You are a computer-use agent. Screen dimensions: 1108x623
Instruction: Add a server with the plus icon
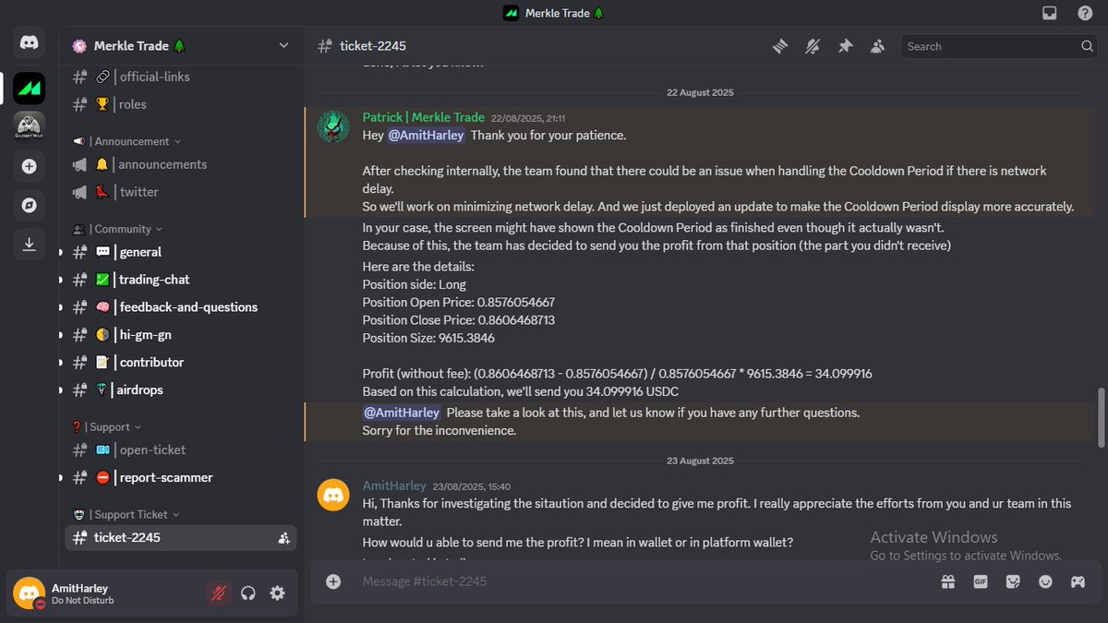coord(29,166)
